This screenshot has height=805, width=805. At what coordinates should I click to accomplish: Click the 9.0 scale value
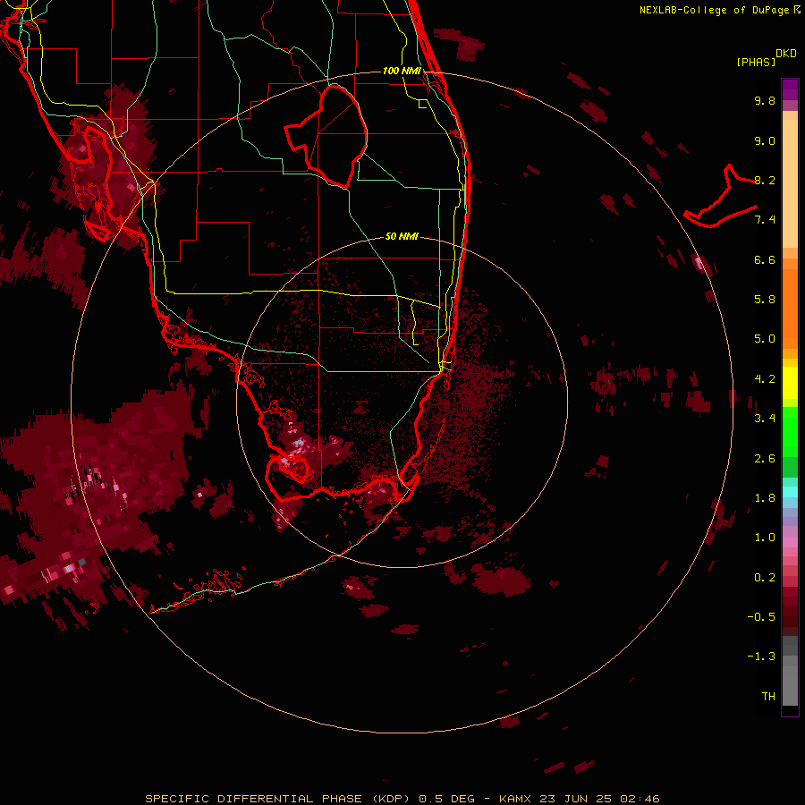[765, 140]
